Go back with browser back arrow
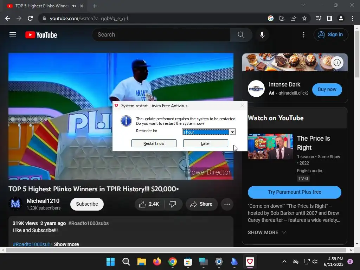Screen dimensions: 360x270 pyautogui.click(x=8, y=18)
